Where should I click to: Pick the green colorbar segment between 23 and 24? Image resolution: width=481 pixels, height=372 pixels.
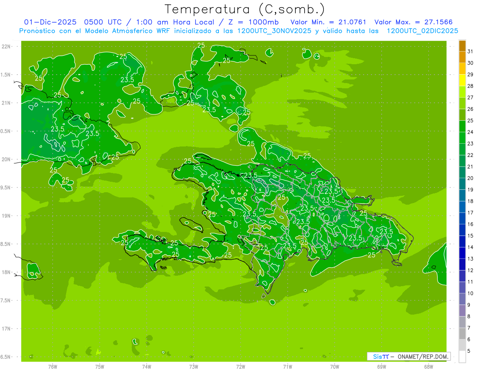click(x=462, y=138)
